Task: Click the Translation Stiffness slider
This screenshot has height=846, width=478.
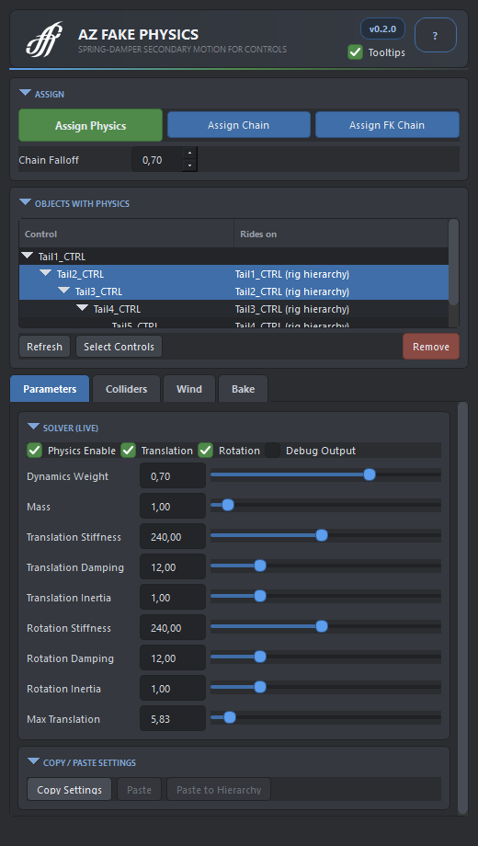Action: tap(325, 535)
